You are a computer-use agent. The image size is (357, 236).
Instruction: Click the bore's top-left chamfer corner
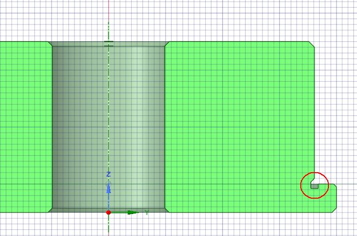50,44
